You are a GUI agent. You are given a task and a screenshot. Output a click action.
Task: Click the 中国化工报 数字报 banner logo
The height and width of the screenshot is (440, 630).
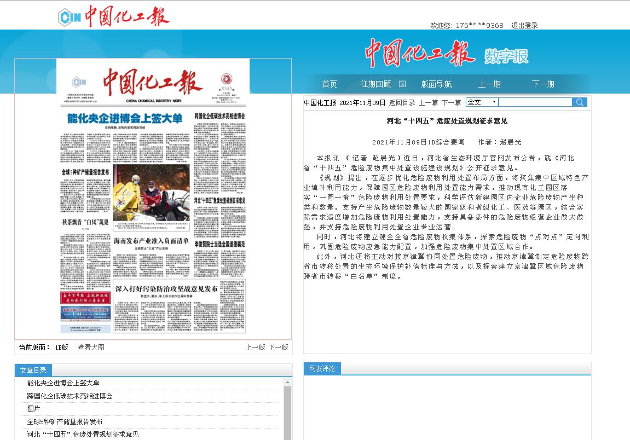pos(446,54)
